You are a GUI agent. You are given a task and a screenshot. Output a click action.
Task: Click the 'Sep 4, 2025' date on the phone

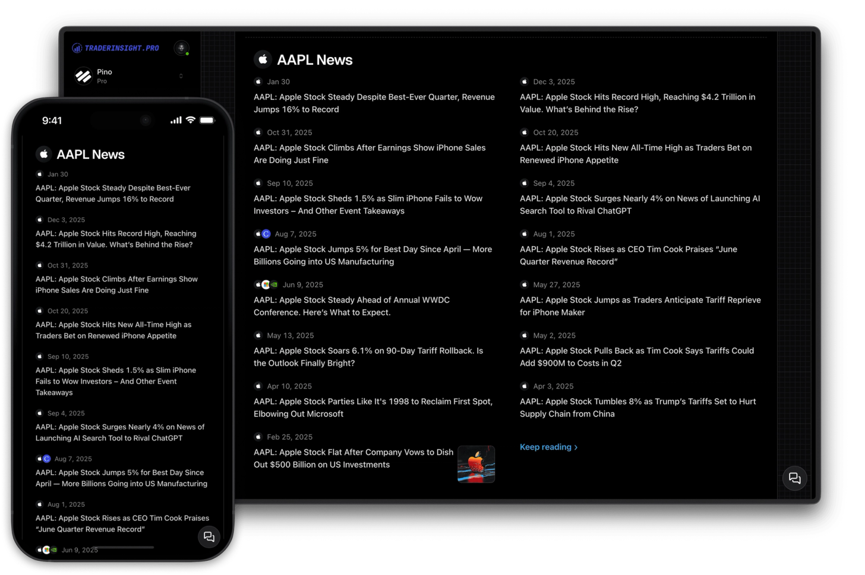[66, 414]
